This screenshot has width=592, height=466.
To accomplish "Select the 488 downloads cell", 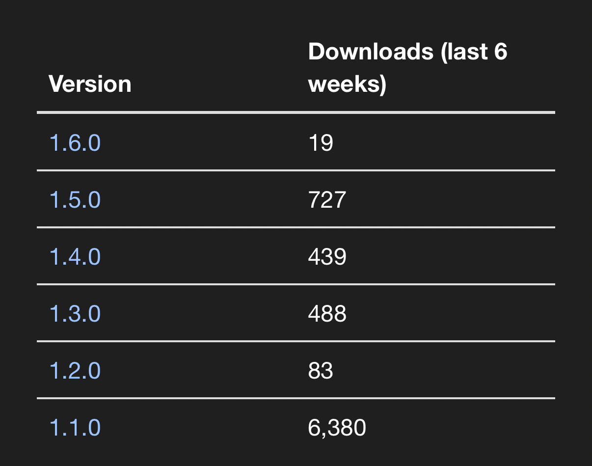I will coord(327,314).
